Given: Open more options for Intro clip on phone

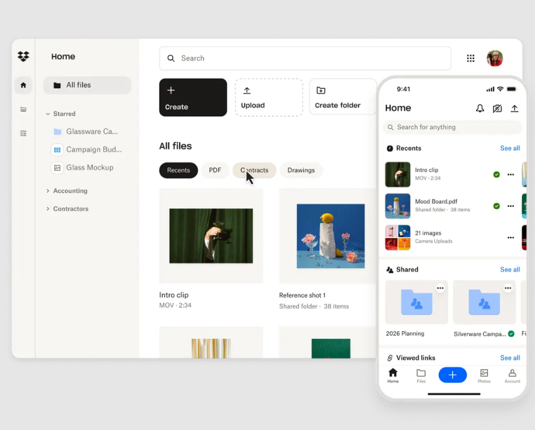Looking at the screenshot, I should click(x=510, y=175).
